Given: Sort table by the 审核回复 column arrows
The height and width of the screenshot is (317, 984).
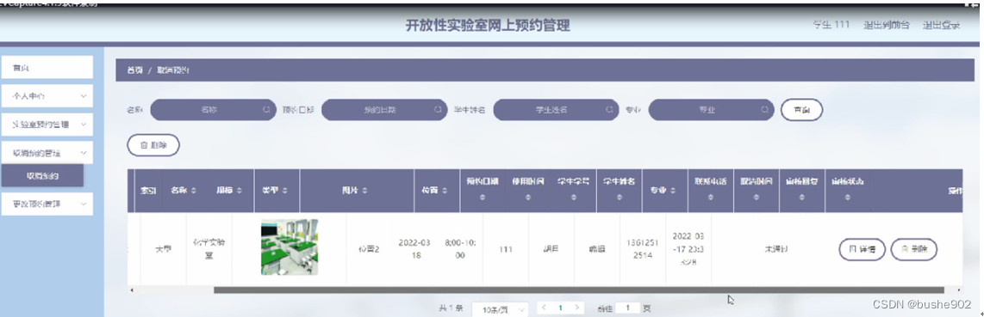Looking at the screenshot, I should (x=802, y=198).
